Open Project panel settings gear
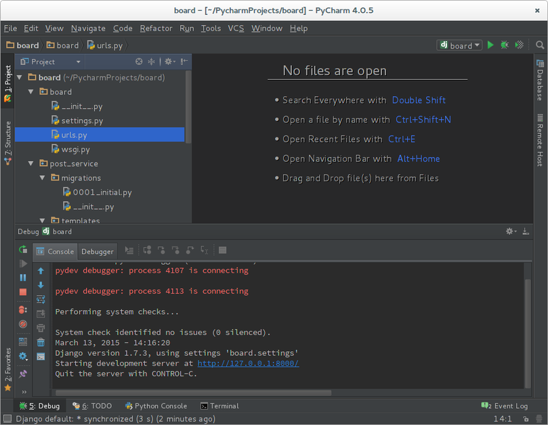Screen dimensions: 548x425 [x=170, y=62]
